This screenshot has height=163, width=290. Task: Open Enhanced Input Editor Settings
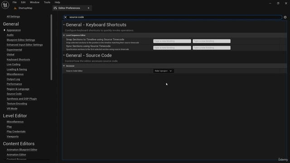pos(24,45)
